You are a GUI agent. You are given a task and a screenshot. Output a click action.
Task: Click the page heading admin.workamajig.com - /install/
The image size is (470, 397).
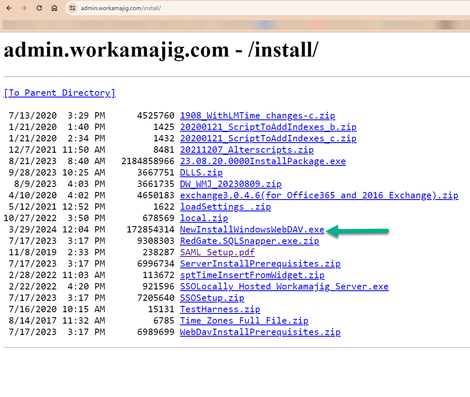pos(161,50)
